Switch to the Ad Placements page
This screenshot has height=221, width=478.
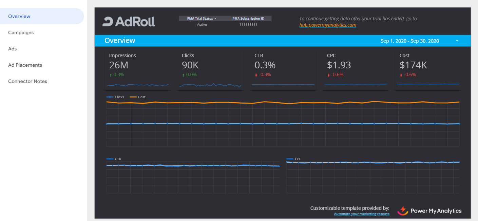25,65
